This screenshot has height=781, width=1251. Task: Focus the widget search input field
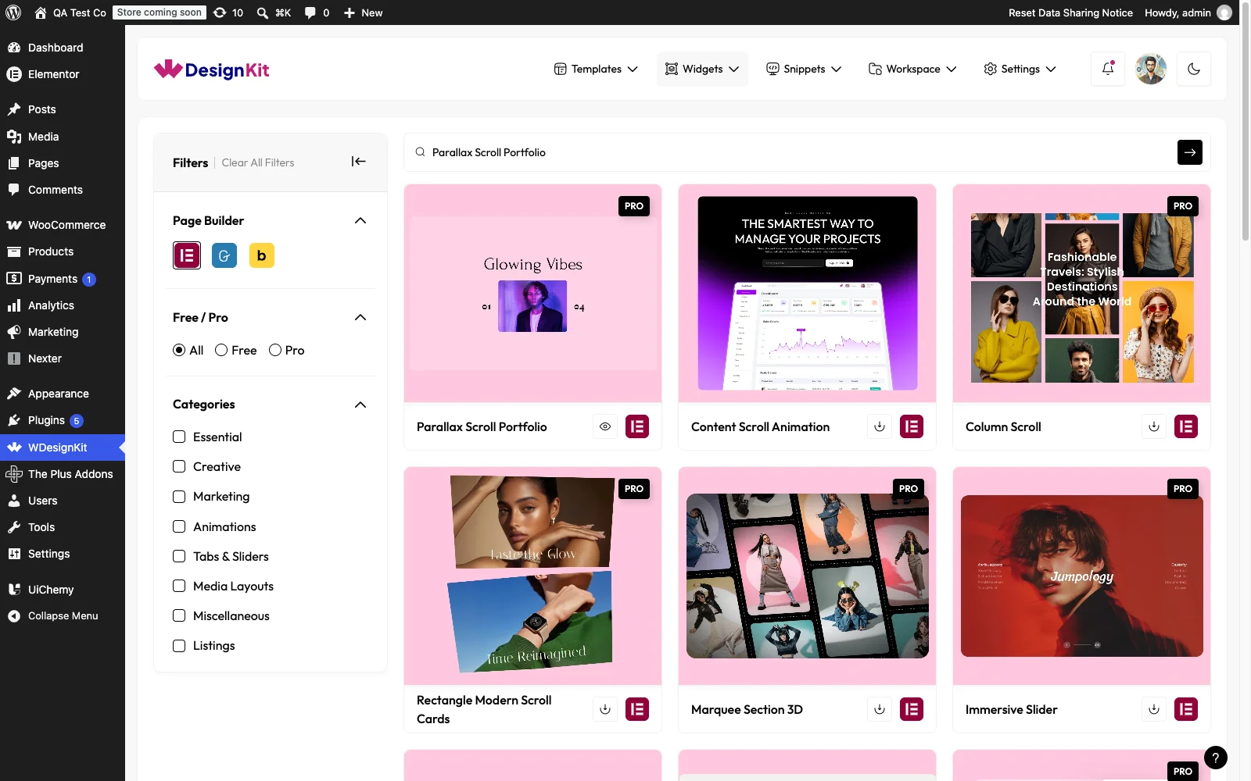click(x=798, y=152)
